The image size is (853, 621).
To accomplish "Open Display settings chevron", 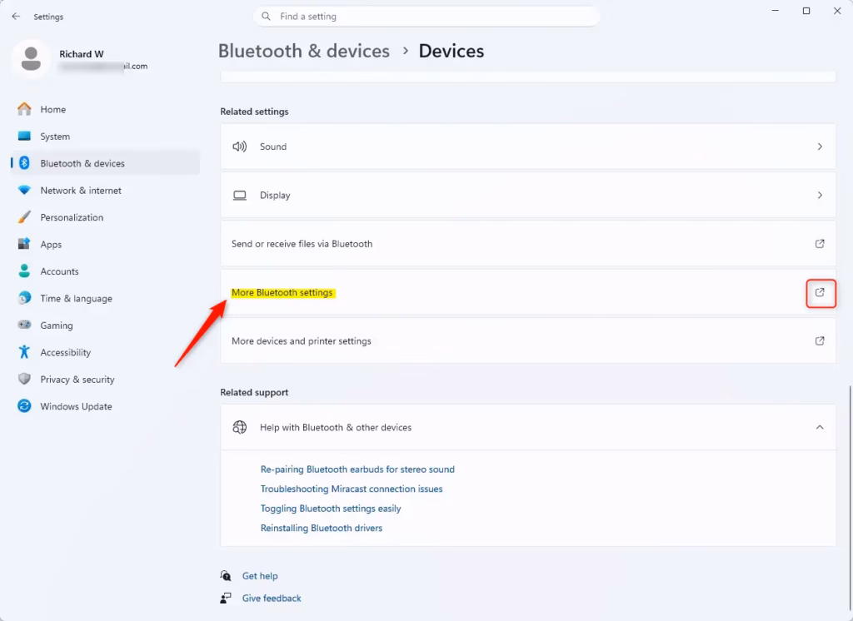I will click(x=820, y=196).
